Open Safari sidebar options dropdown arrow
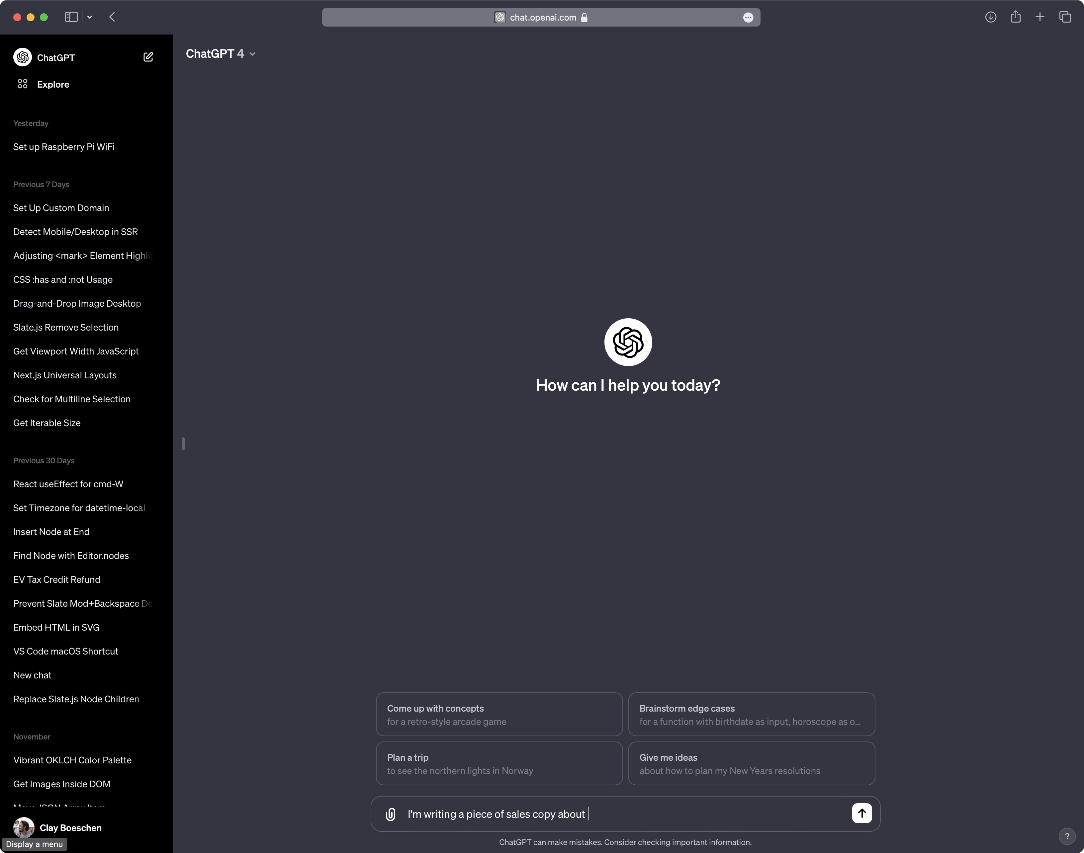1084x853 pixels. click(x=89, y=17)
